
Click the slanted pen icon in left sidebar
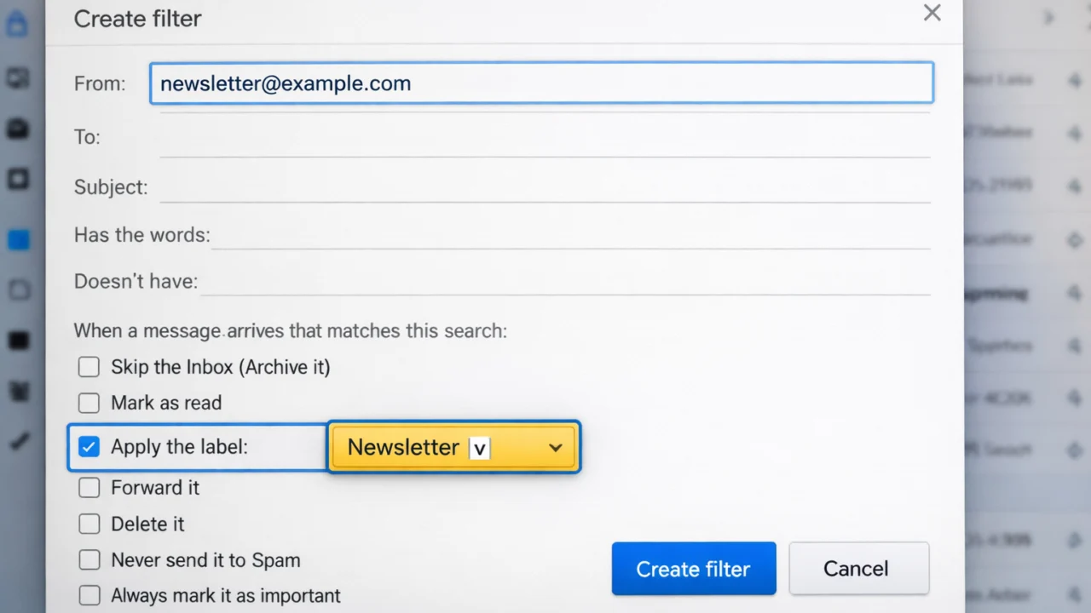[x=19, y=442]
